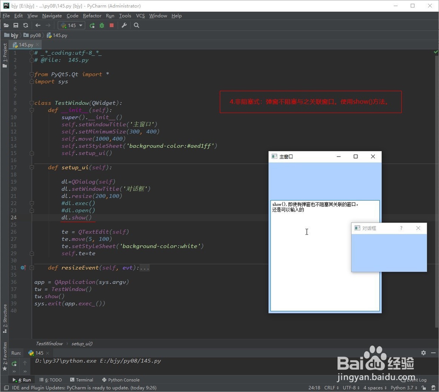The width and height of the screenshot is (439, 392).
Task: Click the Synchronize refresh toolbar icon
Action: click(25, 25)
